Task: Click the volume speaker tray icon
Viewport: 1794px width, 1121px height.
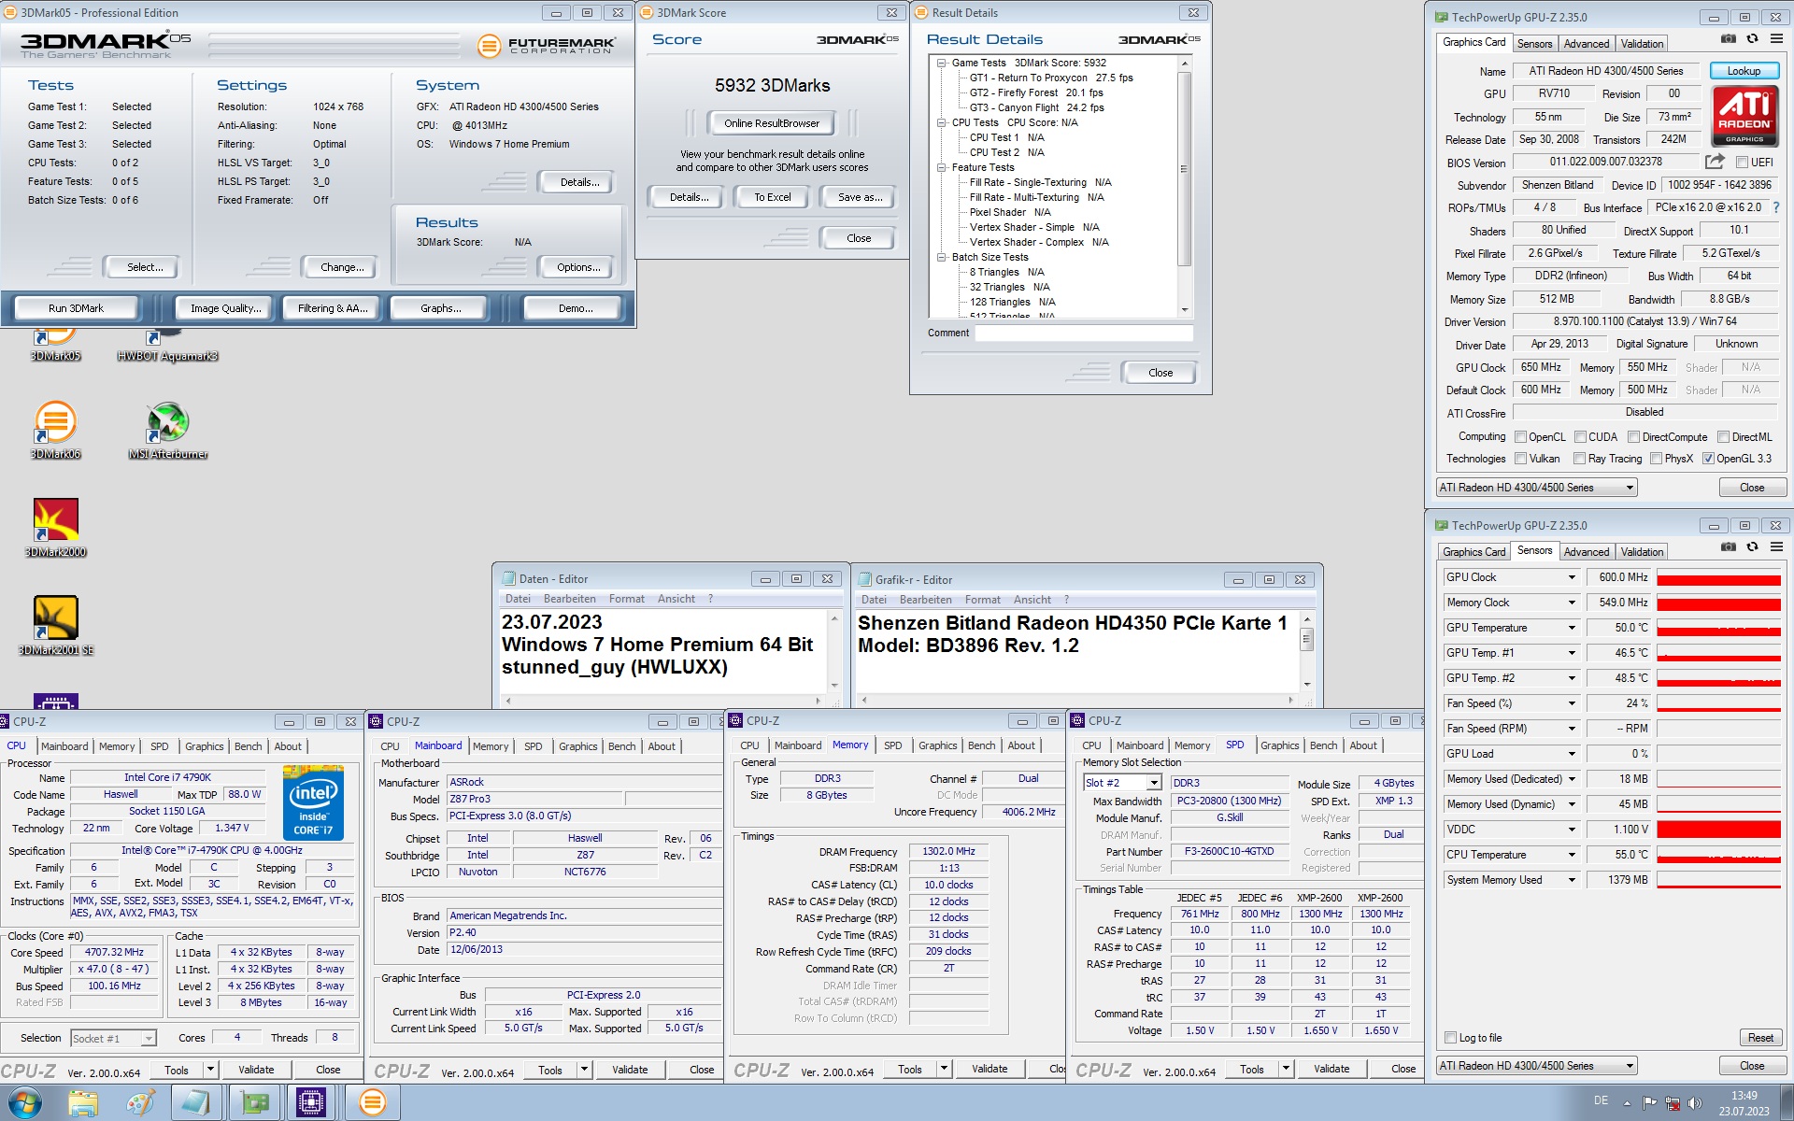Action: pyautogui.click(x=1695, y=1103)
